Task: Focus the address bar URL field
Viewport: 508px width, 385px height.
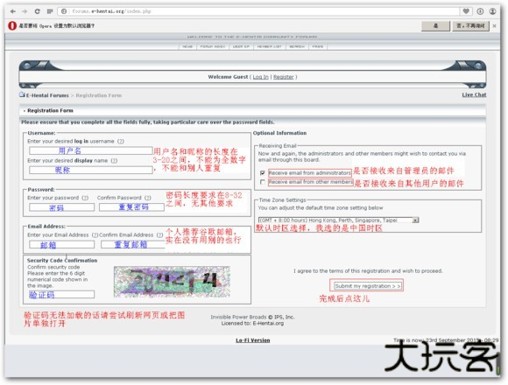Action: tap(259, 11)
